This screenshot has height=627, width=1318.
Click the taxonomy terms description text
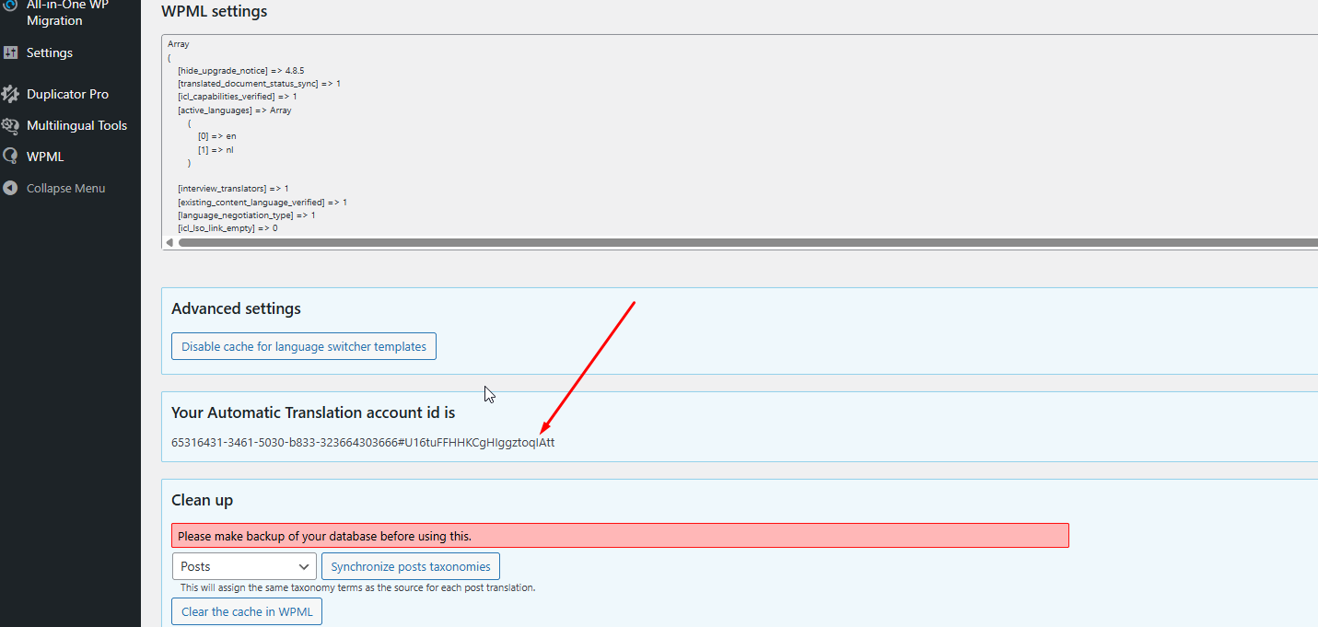click(x=357, y=587)
